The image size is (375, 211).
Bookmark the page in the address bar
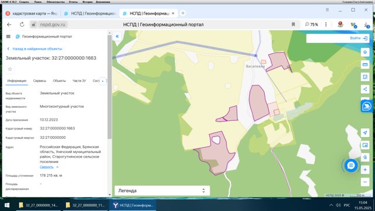coord(293,25)
